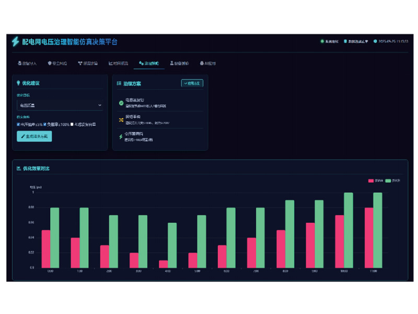Image resolution: width=418 pixels, height=314 pixels.
Task: Toggle the pink legend swatch in chart
Action: point(371,181)
